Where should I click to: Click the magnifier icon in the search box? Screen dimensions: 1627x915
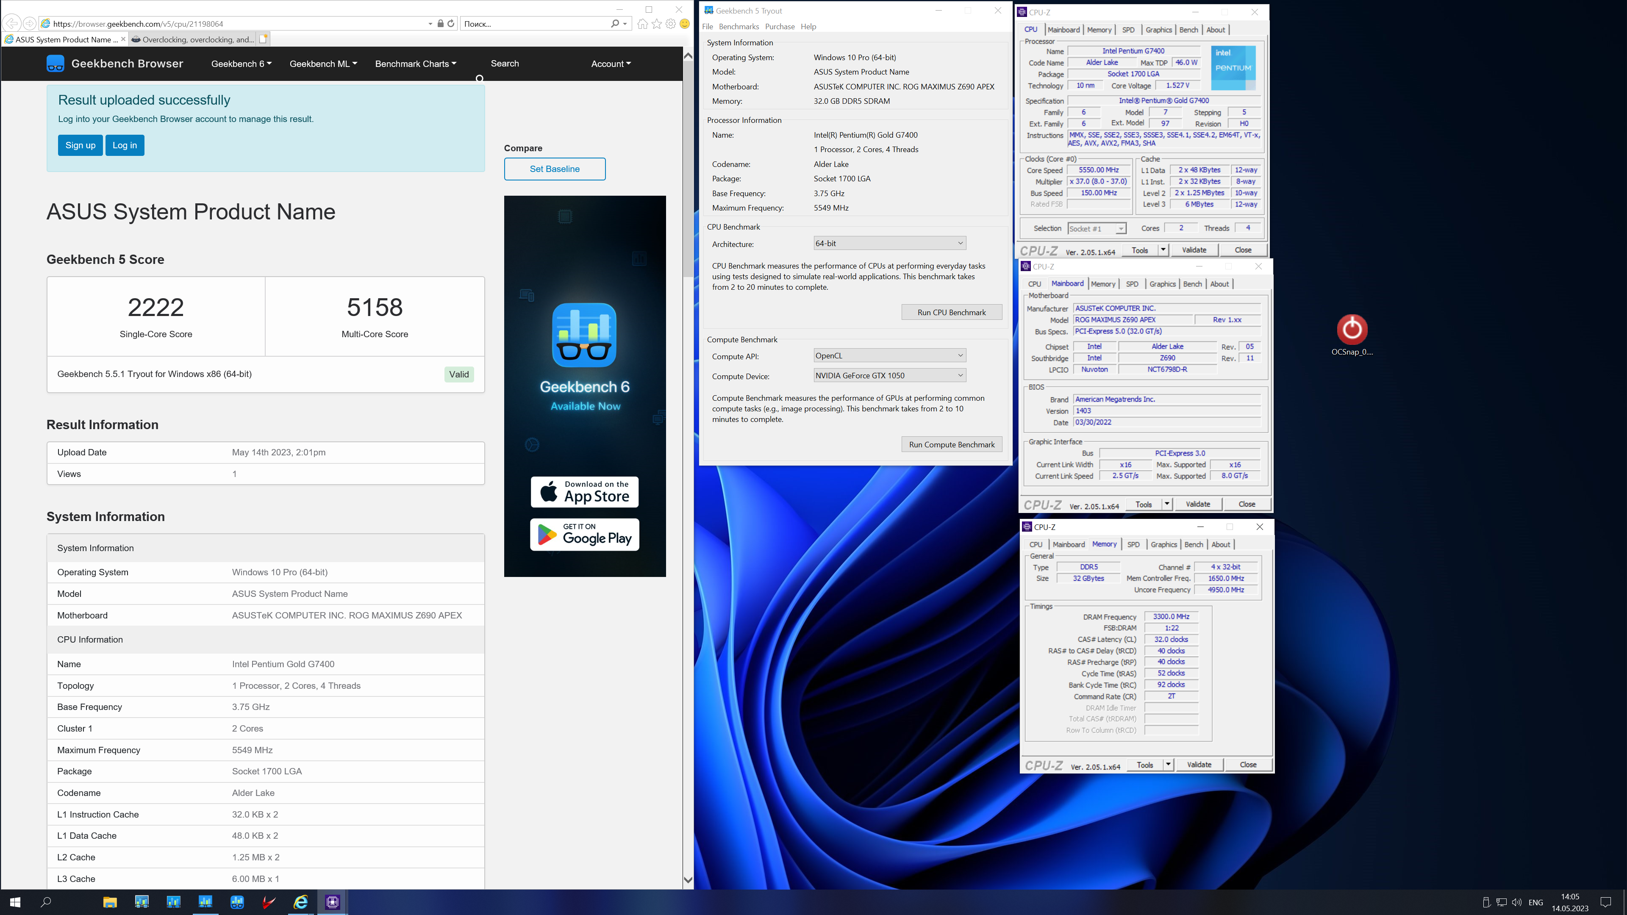click(614, 23)
